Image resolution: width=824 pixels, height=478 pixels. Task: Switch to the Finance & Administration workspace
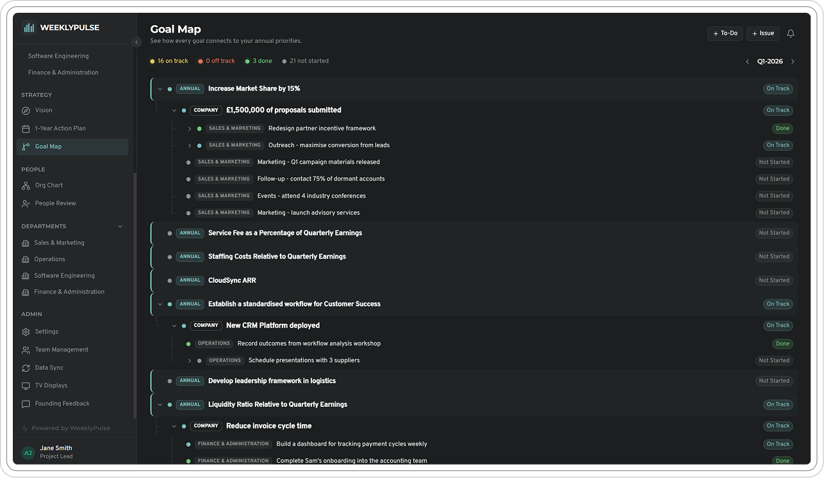click(x=64, y=72)
